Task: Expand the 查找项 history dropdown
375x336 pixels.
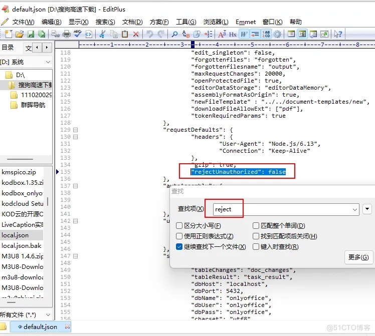Action: 354,209
